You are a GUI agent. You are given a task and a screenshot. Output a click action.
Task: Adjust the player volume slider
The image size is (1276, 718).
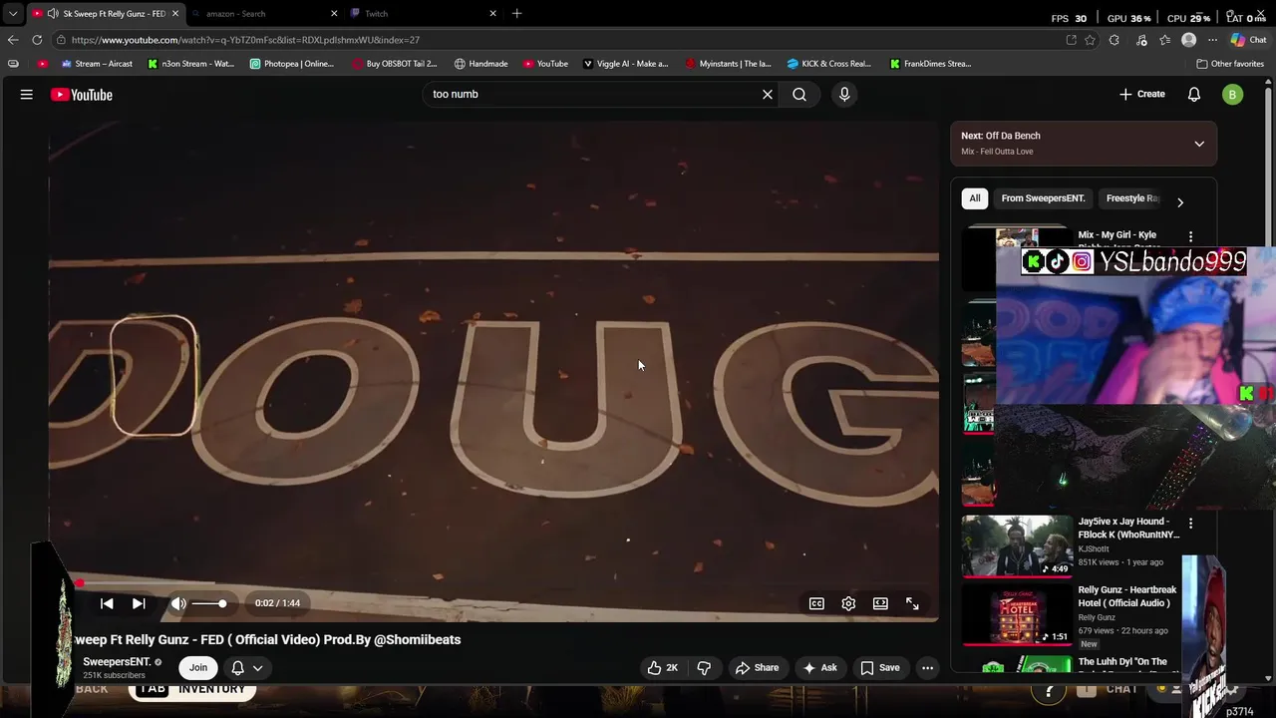tap(209, 603)
